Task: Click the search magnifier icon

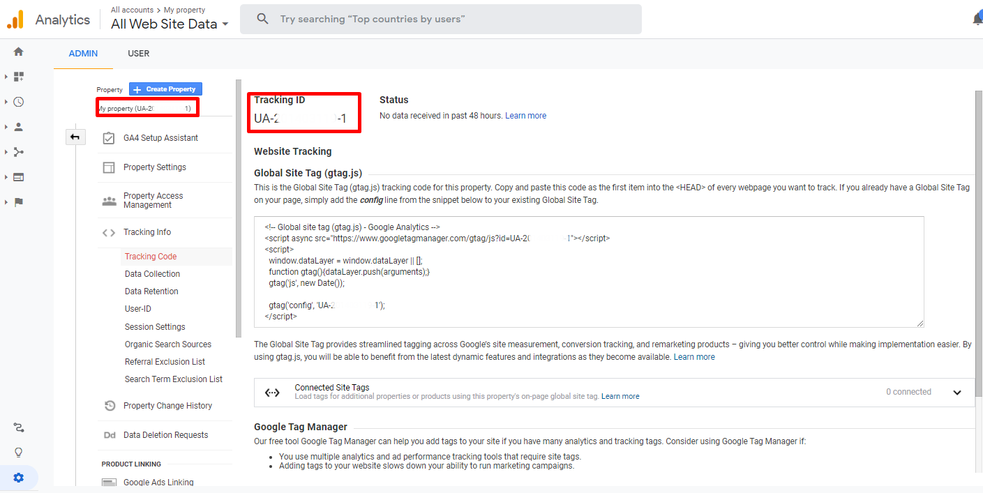Action: pos(262,20)
